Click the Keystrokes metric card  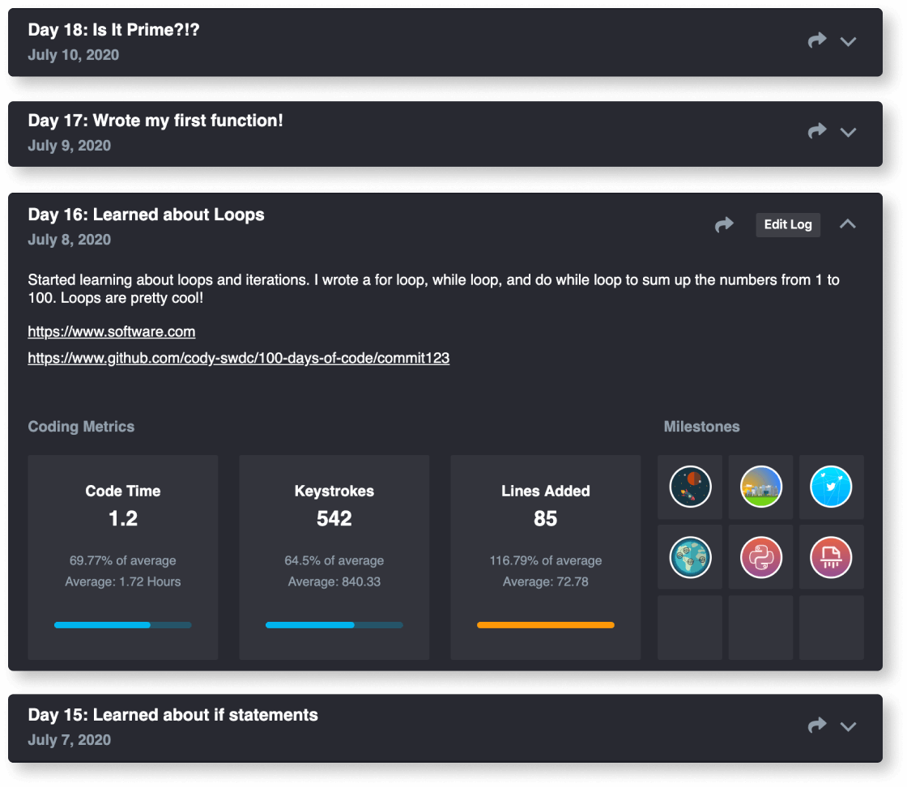click(334, 556)
